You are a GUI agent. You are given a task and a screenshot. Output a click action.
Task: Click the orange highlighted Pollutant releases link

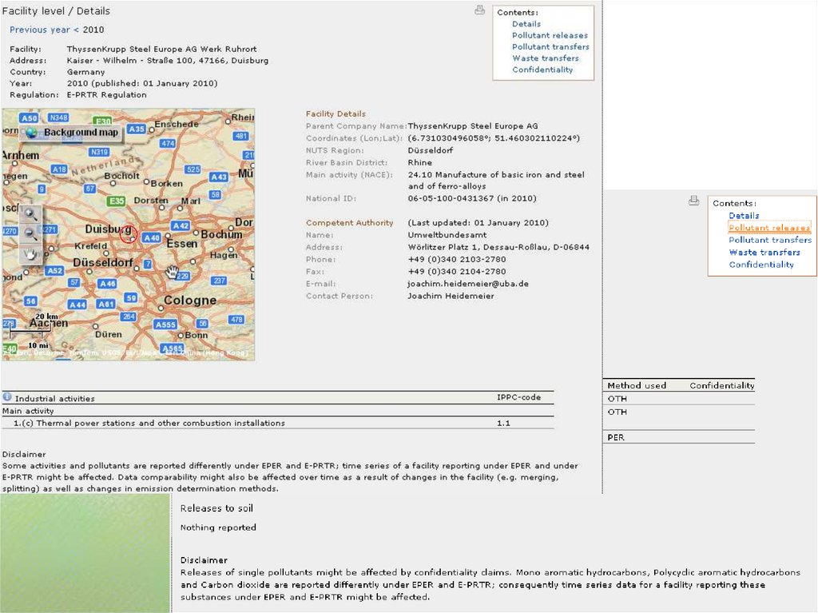(x=769, y=228)
